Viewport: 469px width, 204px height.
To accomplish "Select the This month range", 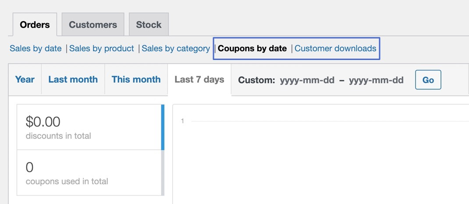I will pos(136,80).
